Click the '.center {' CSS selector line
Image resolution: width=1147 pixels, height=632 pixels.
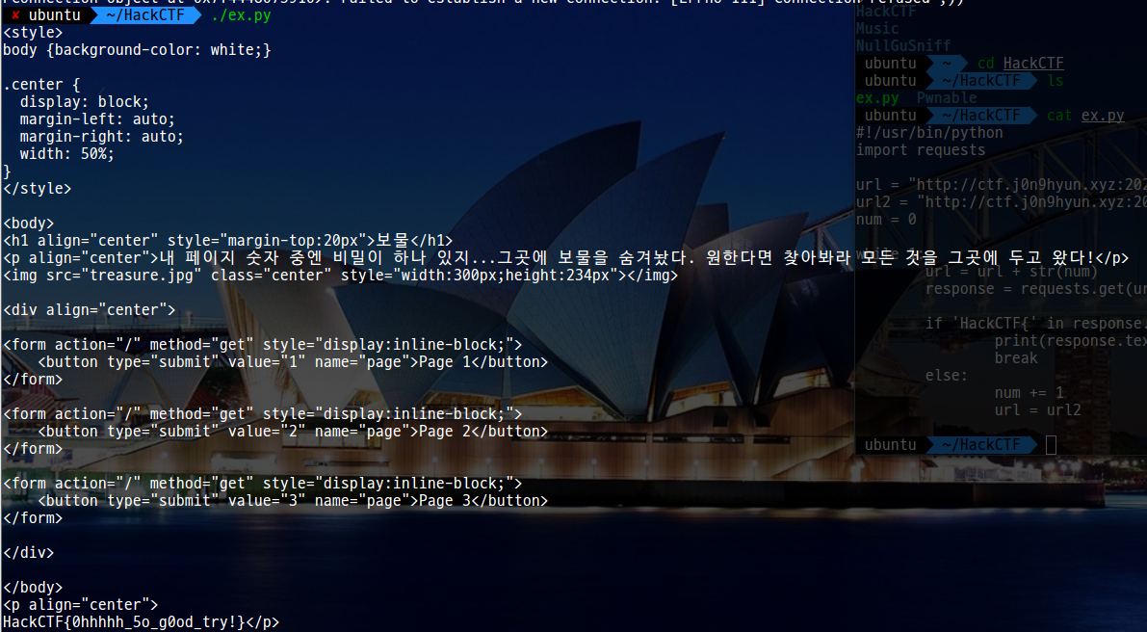(41, 85)
